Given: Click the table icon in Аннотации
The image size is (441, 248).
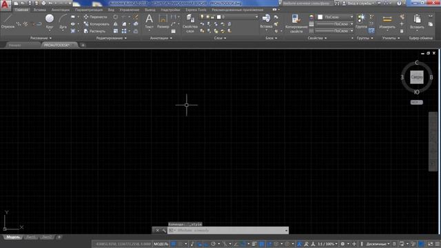Looking at the screenshot, I should (x=173, y=31).
